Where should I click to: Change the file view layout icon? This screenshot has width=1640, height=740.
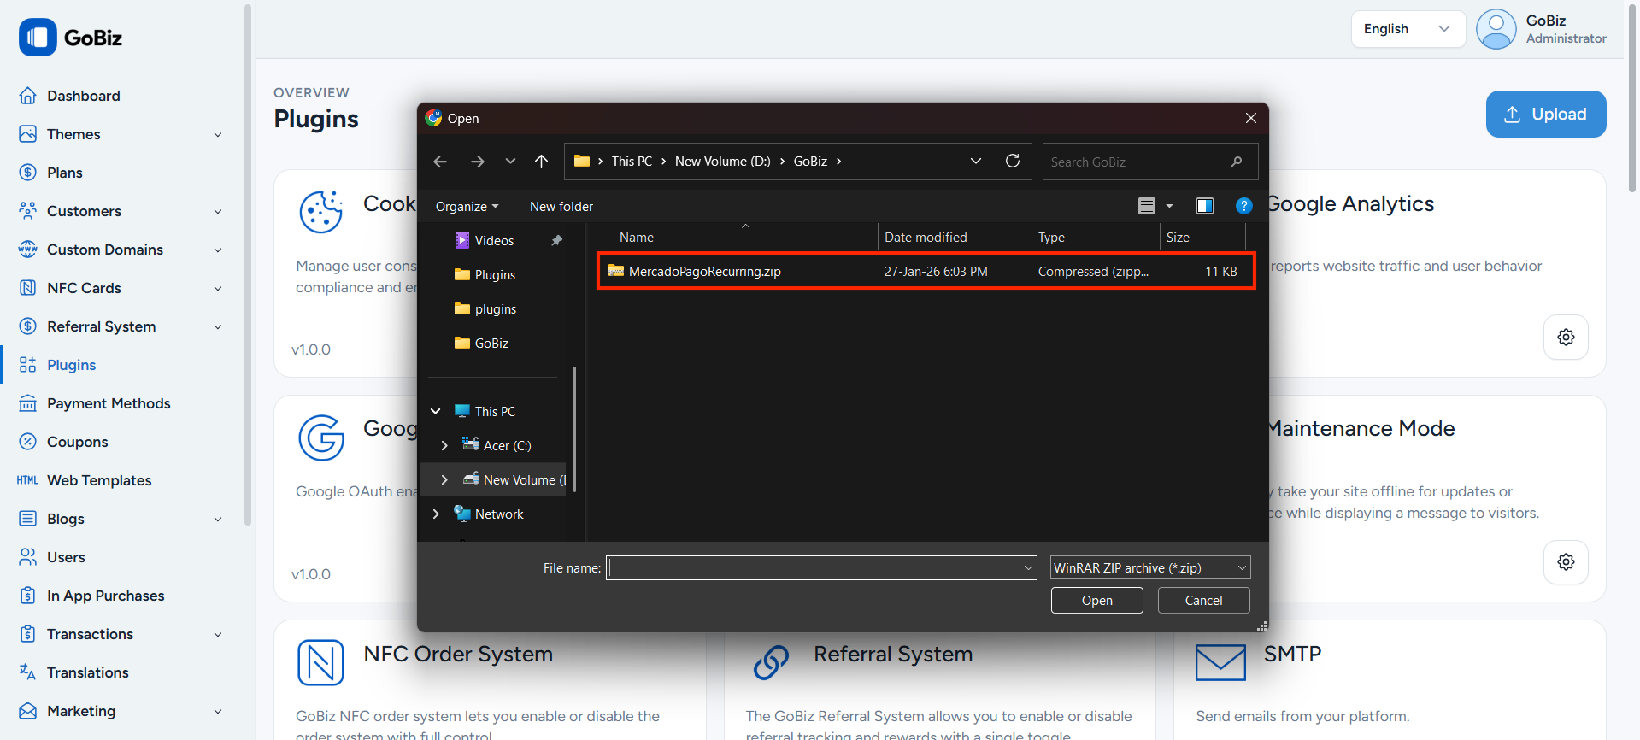[x=1147, y=206]
